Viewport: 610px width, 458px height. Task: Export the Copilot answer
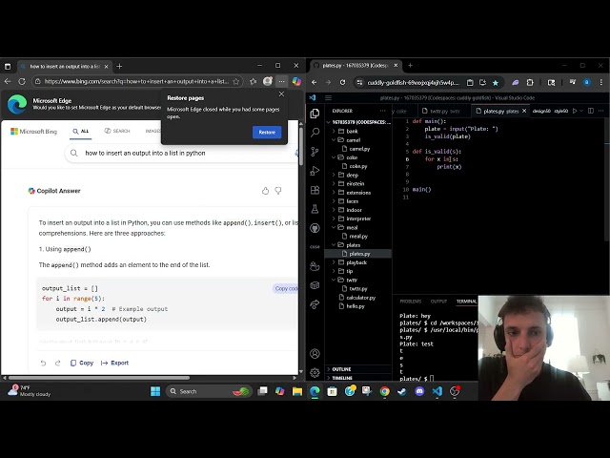point(114,363)
